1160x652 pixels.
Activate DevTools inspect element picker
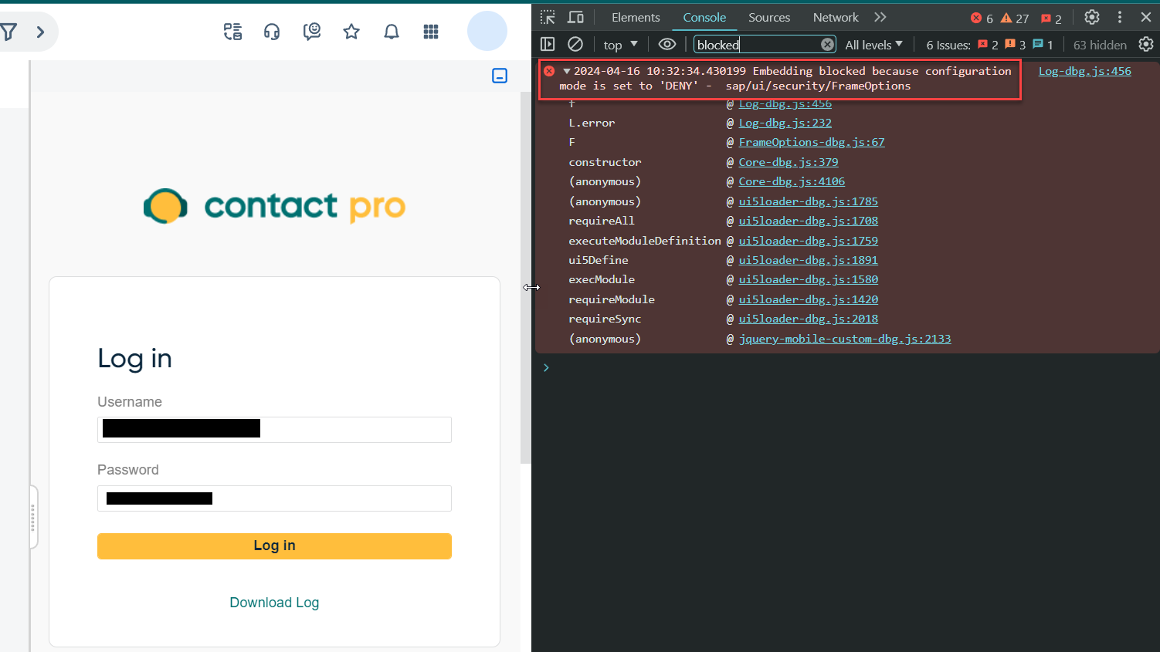pos(548,17)
